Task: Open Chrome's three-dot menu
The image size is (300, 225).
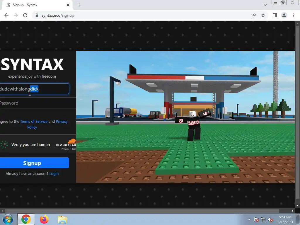Action: (x=294, y=15)
